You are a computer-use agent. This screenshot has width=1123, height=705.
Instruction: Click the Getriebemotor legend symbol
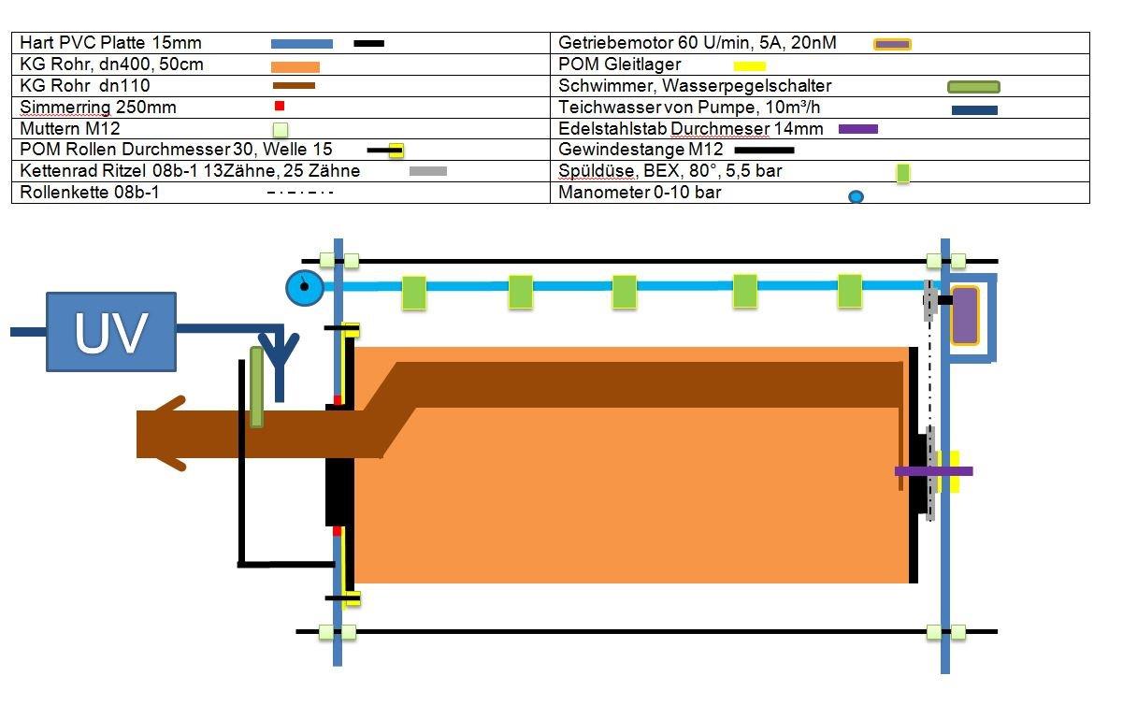point(892,44)
